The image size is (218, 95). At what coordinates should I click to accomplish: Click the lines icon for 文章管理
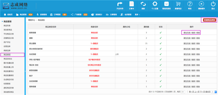pos(107,15)
